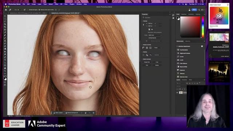Add a Hue/Saturation adjustment
233x131 pixels.
(x=183, y=50)
